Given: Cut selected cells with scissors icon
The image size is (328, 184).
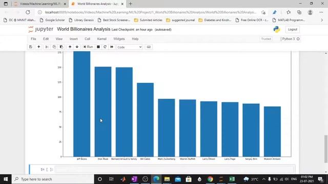Looking at the screenshot, I should 47,47.
